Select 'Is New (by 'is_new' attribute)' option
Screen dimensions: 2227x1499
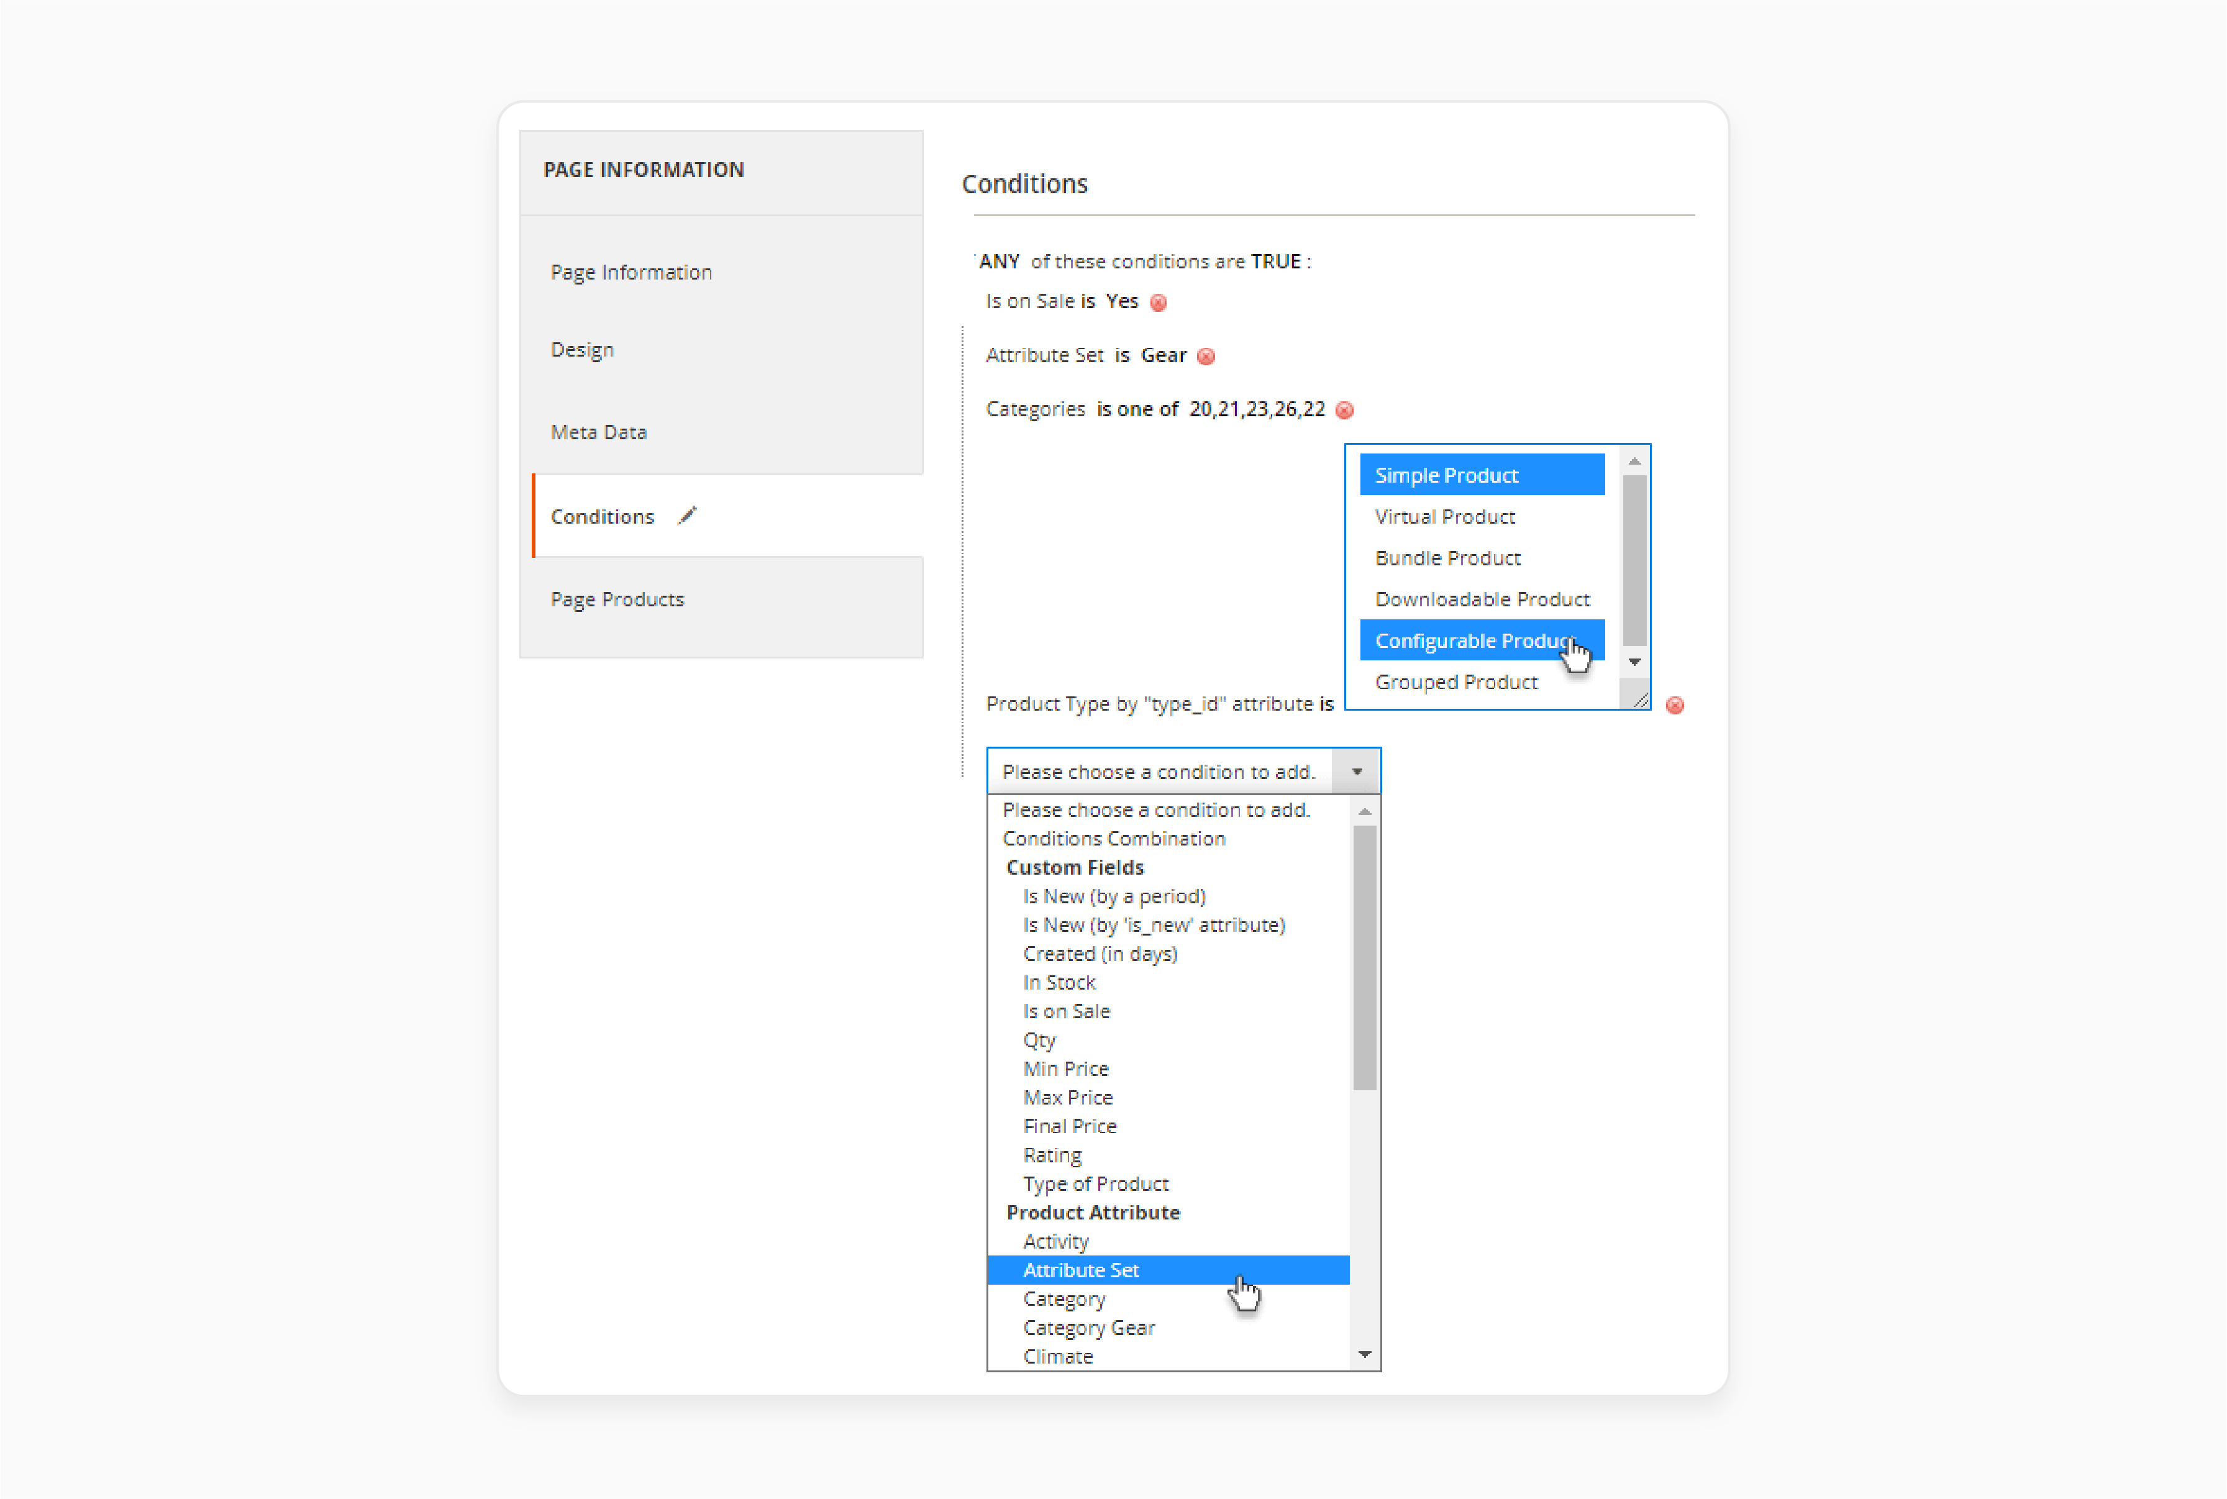pyautogui.click(x=1168, y=926)
